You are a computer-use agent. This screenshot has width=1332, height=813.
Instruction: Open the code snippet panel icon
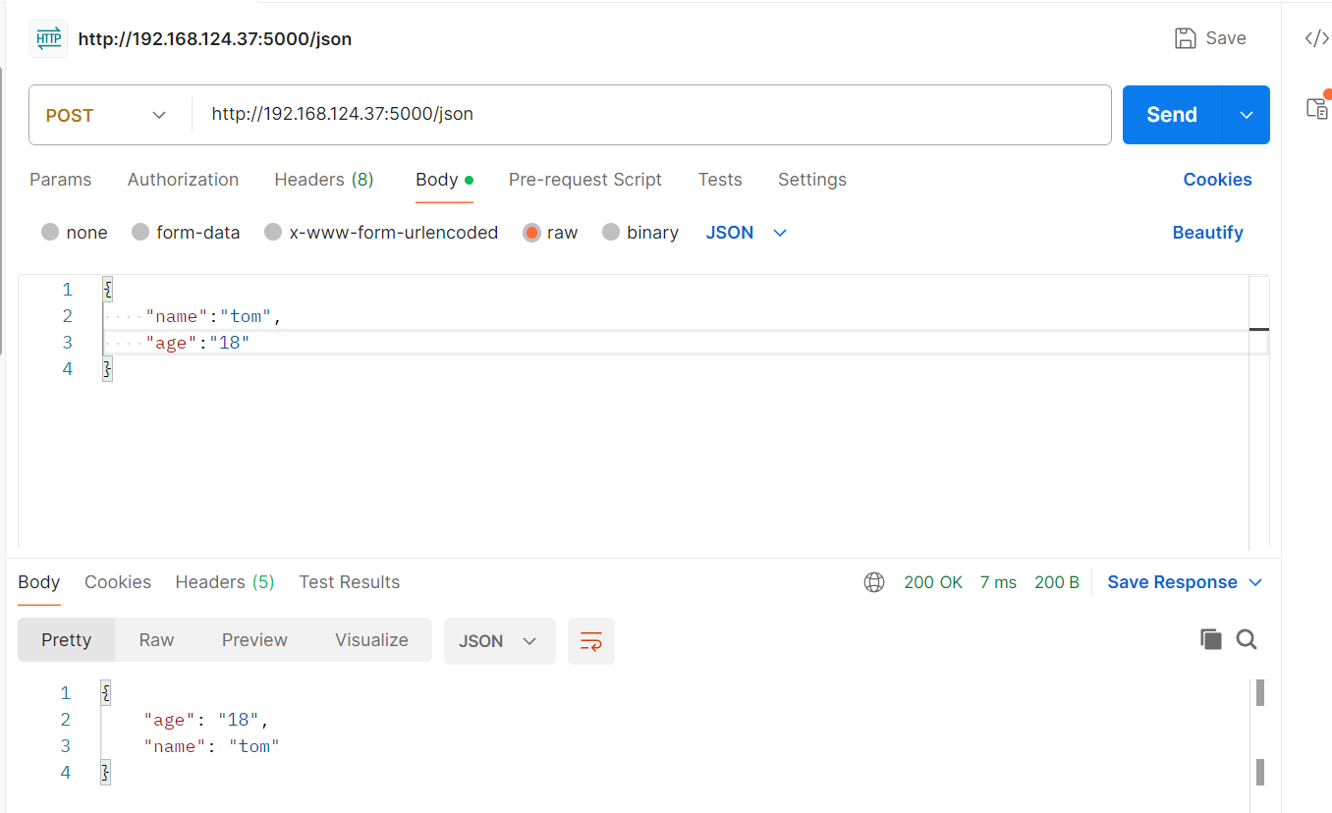tap(1316, 38)
